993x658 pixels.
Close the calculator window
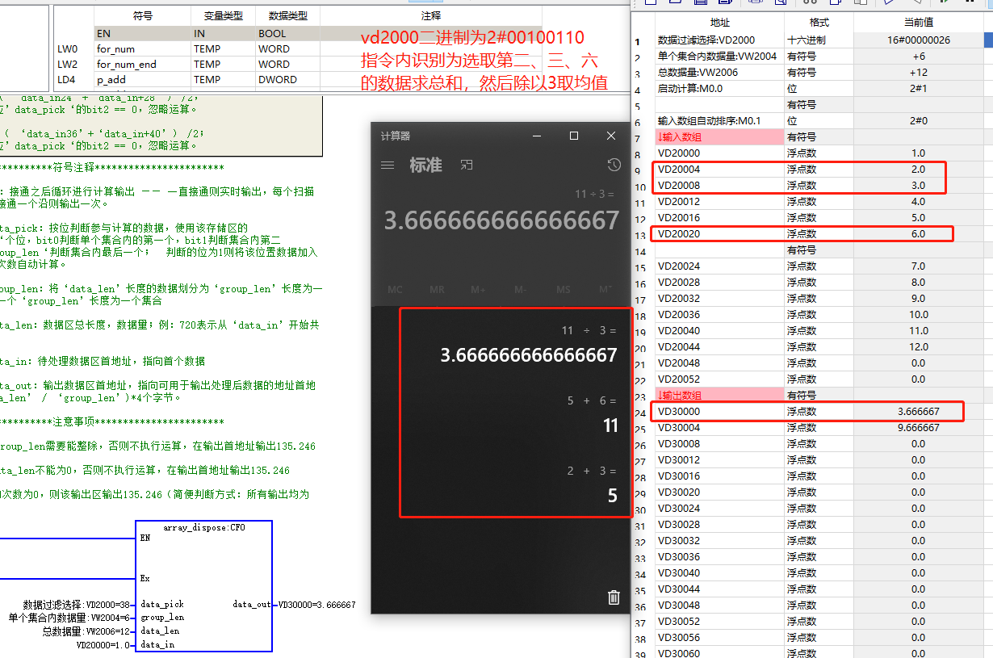611,136
